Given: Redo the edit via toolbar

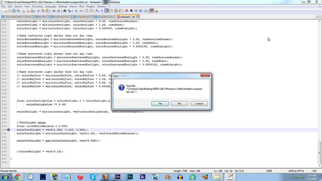Looking at the screenshot, I should tap(58, 11).
